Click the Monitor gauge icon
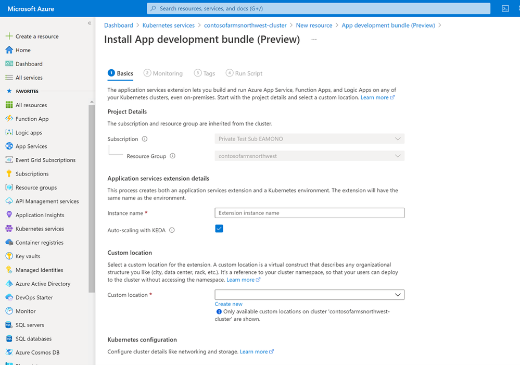Viewport: 520px width, 365px height. (9, 311)
